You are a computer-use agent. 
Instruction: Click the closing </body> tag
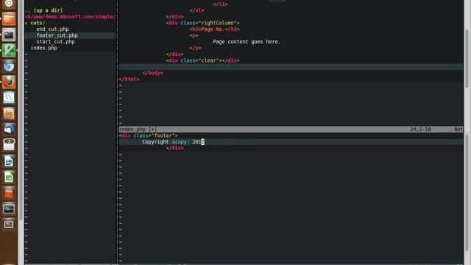click(152, 73)
